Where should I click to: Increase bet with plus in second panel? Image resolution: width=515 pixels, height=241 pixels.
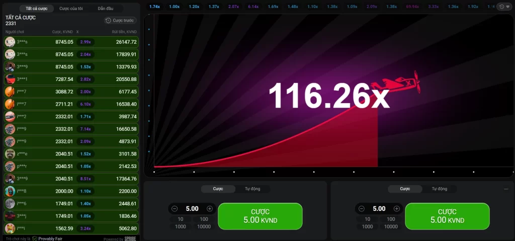pyautogui.click(x=396, y=209)
